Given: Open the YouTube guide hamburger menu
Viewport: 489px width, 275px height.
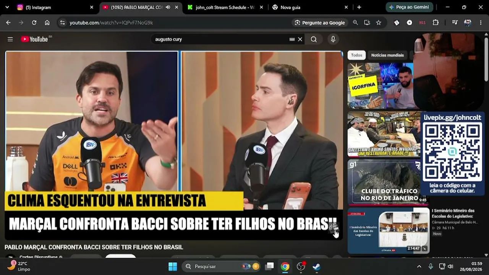Looking at the screenshot, I should click(10, 39).
